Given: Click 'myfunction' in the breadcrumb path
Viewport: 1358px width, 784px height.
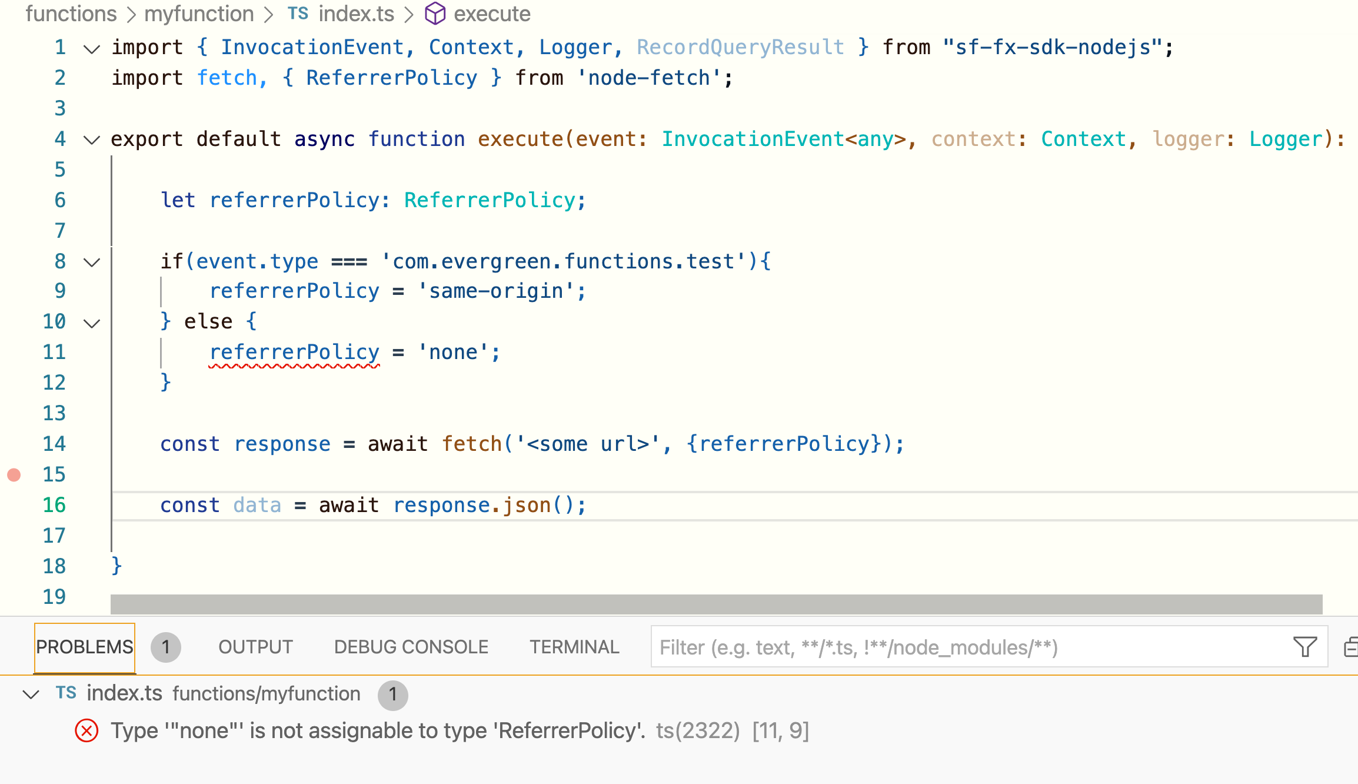Looking at the screenshot, I should [199, 14].
